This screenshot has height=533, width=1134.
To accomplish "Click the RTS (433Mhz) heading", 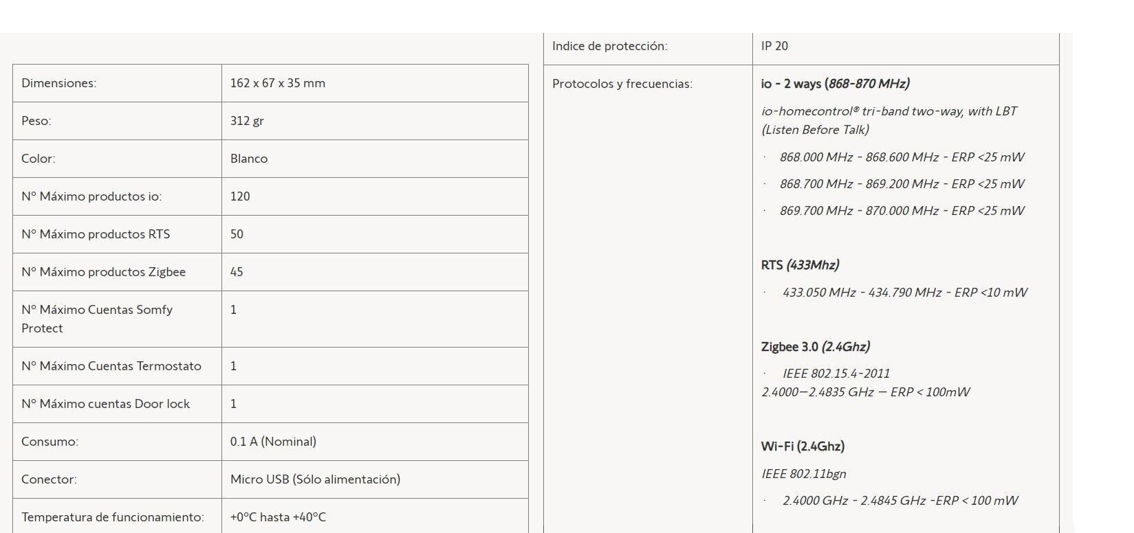I will pos(800,265).
